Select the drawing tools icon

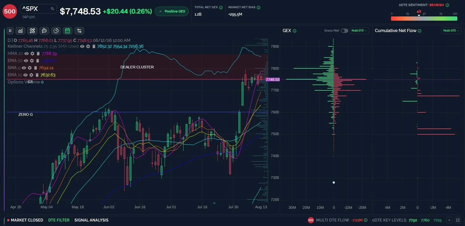click(32, 31)
